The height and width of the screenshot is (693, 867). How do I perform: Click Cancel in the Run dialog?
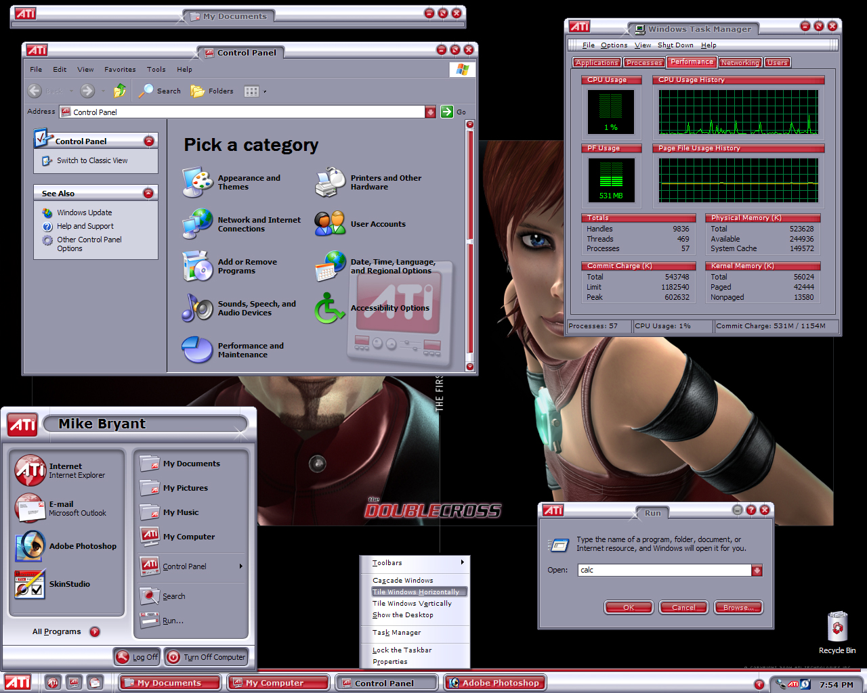[683, 608]
